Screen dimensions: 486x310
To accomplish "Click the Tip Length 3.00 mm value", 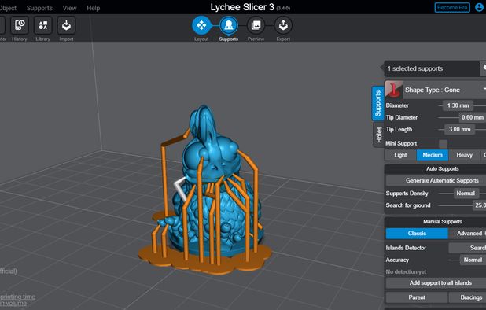I will [x=459, y=129].
